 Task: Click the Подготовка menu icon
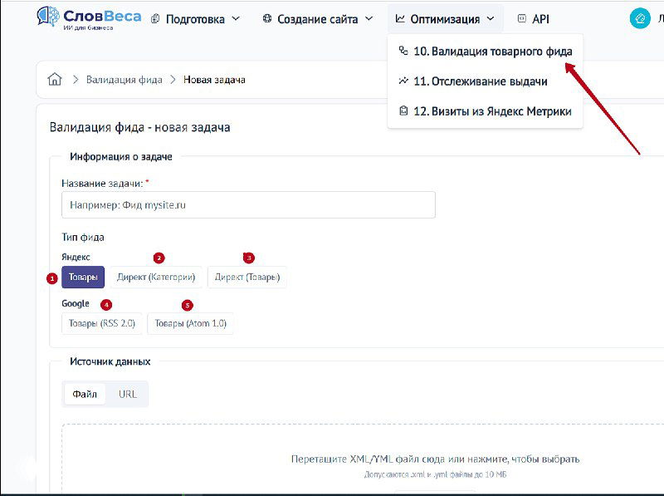pyautogui.click(x=155, y=19)
